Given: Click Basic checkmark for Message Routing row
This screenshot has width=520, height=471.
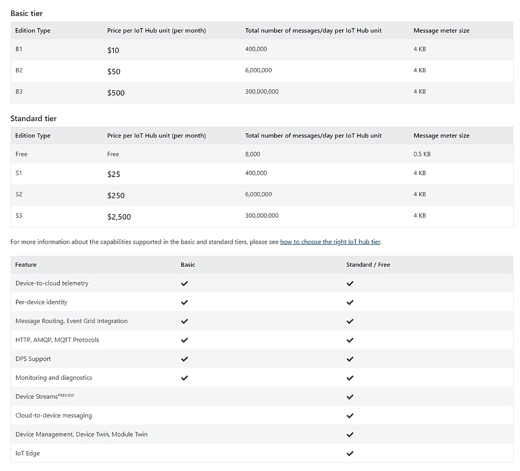Looking at the screenshot, I should 184,321.
